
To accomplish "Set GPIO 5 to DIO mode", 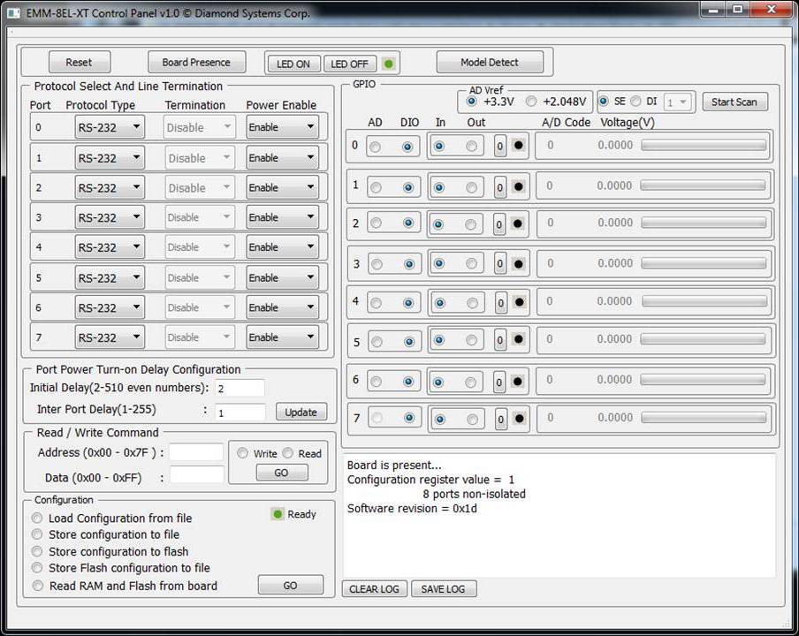I will [x=408, y=342].
